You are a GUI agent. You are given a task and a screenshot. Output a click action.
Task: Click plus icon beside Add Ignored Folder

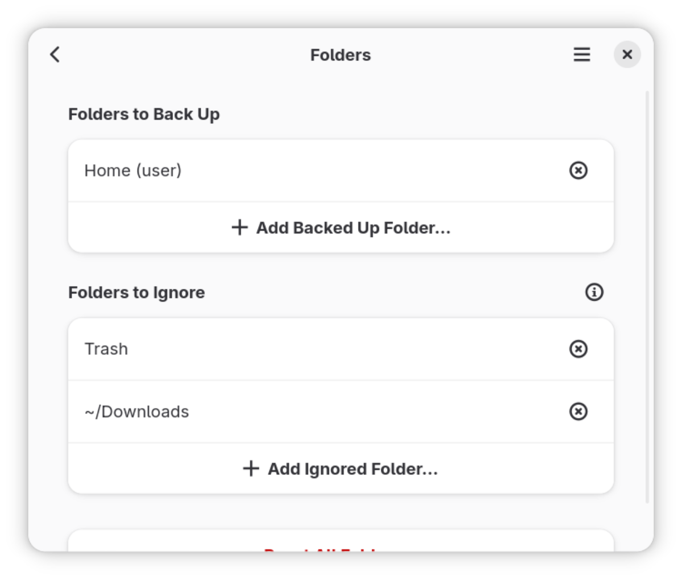(x=251, y=469)
